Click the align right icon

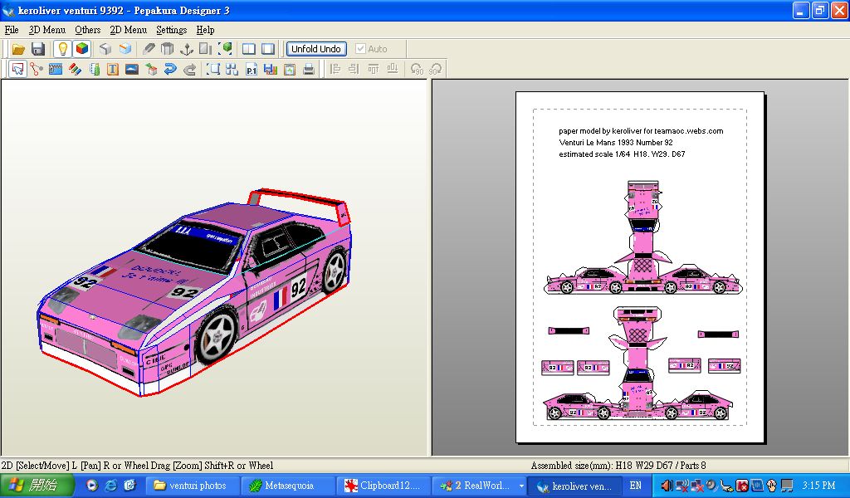[x=354, y=70]
